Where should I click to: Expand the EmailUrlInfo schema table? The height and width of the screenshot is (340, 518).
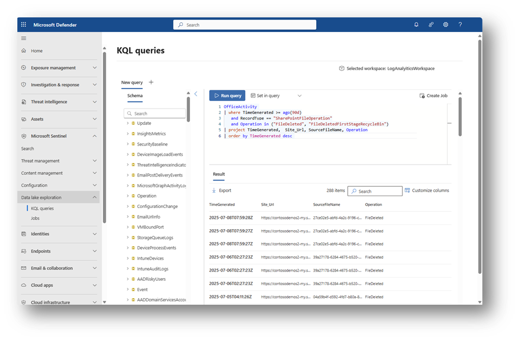click(x=127, y=217)
